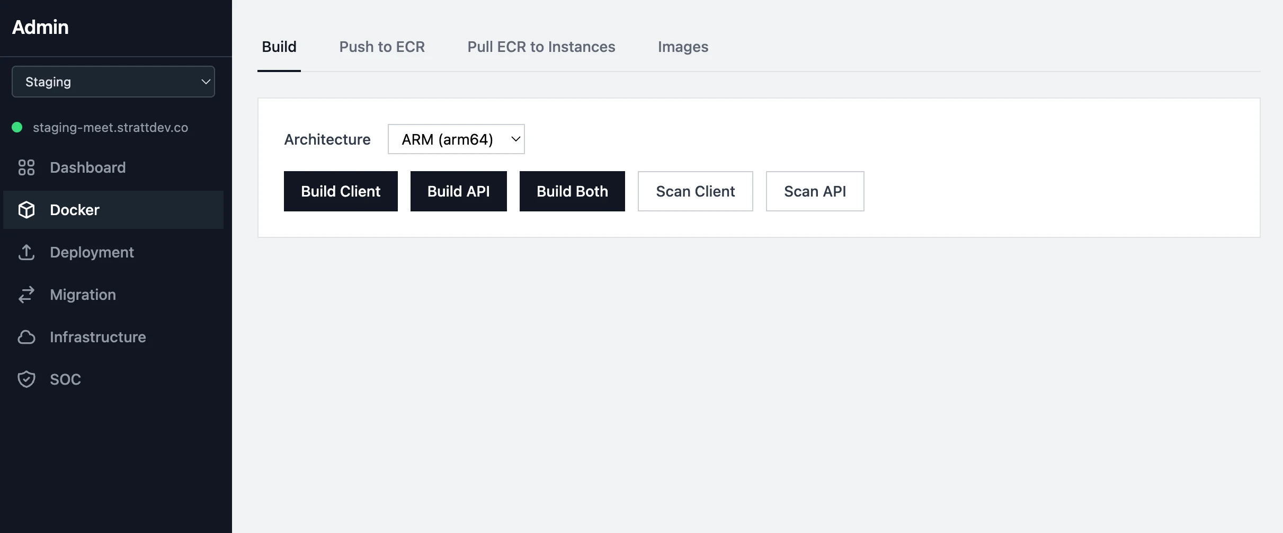Image resolution: width=1283 pixels, height=533 pixels.
Task: Open the Staging environment dropdown
Action: (x=113, y=82)
